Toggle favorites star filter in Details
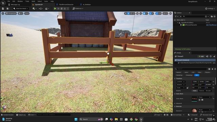The width and height of the screenshot is (217, 122). click(x=212, y=69)
